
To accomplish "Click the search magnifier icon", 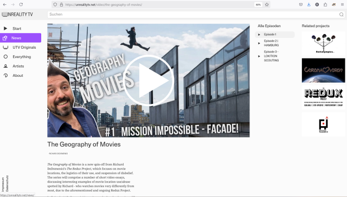I will [x=341, y=15].
